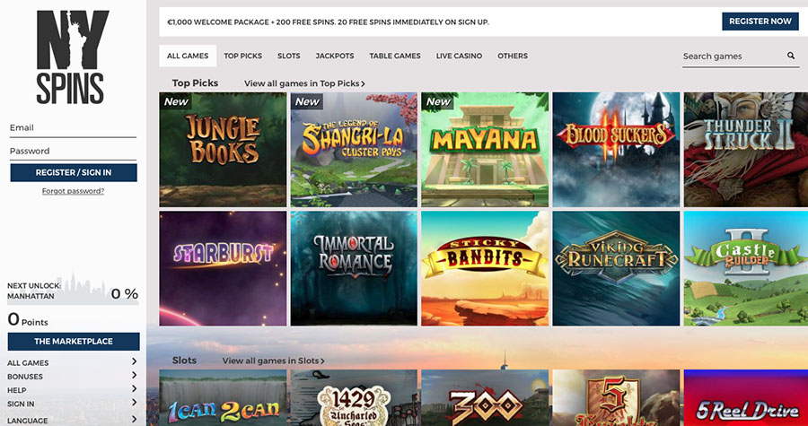Select the Others tab
808x426 pixels.
[x=513, y=56]
